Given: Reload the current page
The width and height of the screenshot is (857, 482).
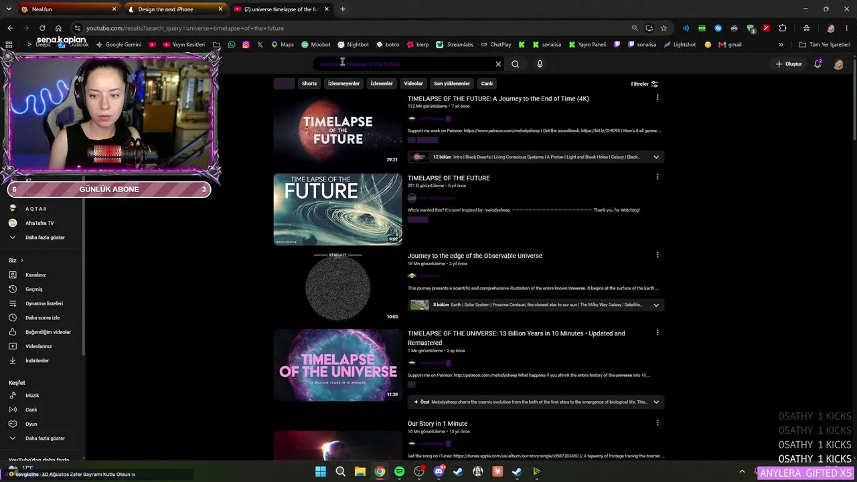Looking at the screenshot, I should coord(42,28).
